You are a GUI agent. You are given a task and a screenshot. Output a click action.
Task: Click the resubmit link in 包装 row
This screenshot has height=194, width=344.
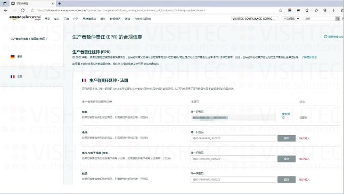click(x=285, y=116)
